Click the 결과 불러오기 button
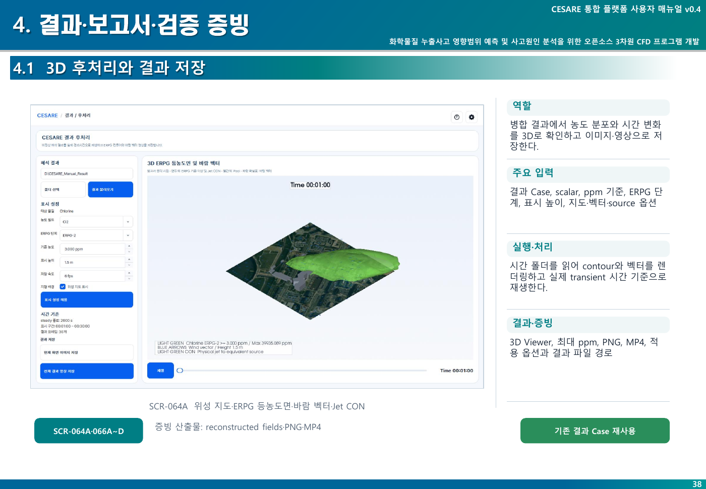Screen dimensions: 706x489 [x=110, y=190]
